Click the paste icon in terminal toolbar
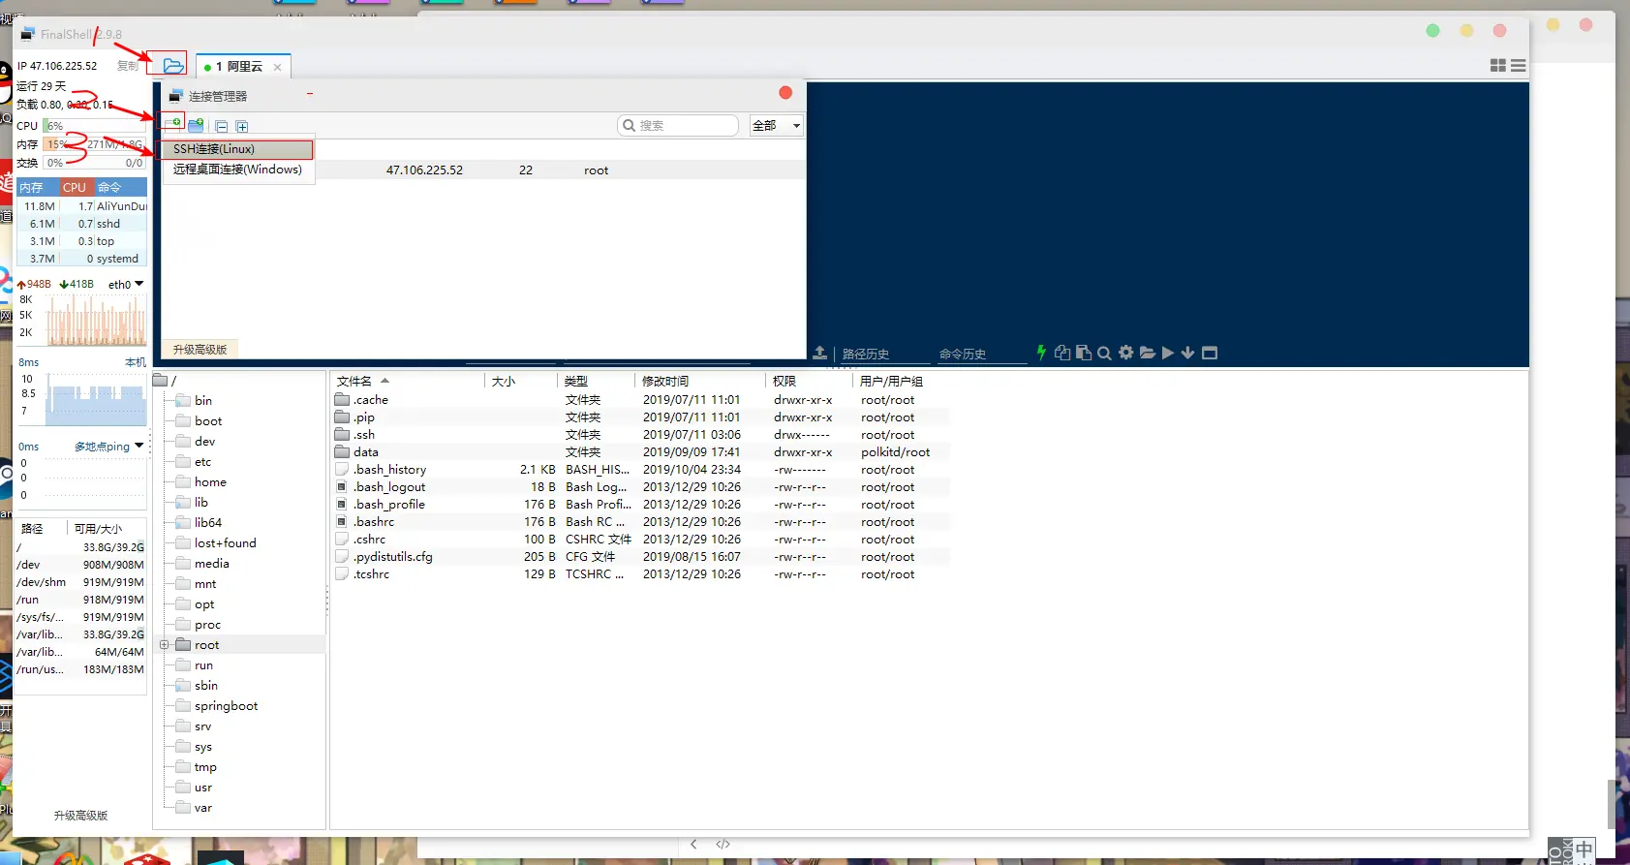Viewport: 1630px width, 865px height. [1084, 353]
